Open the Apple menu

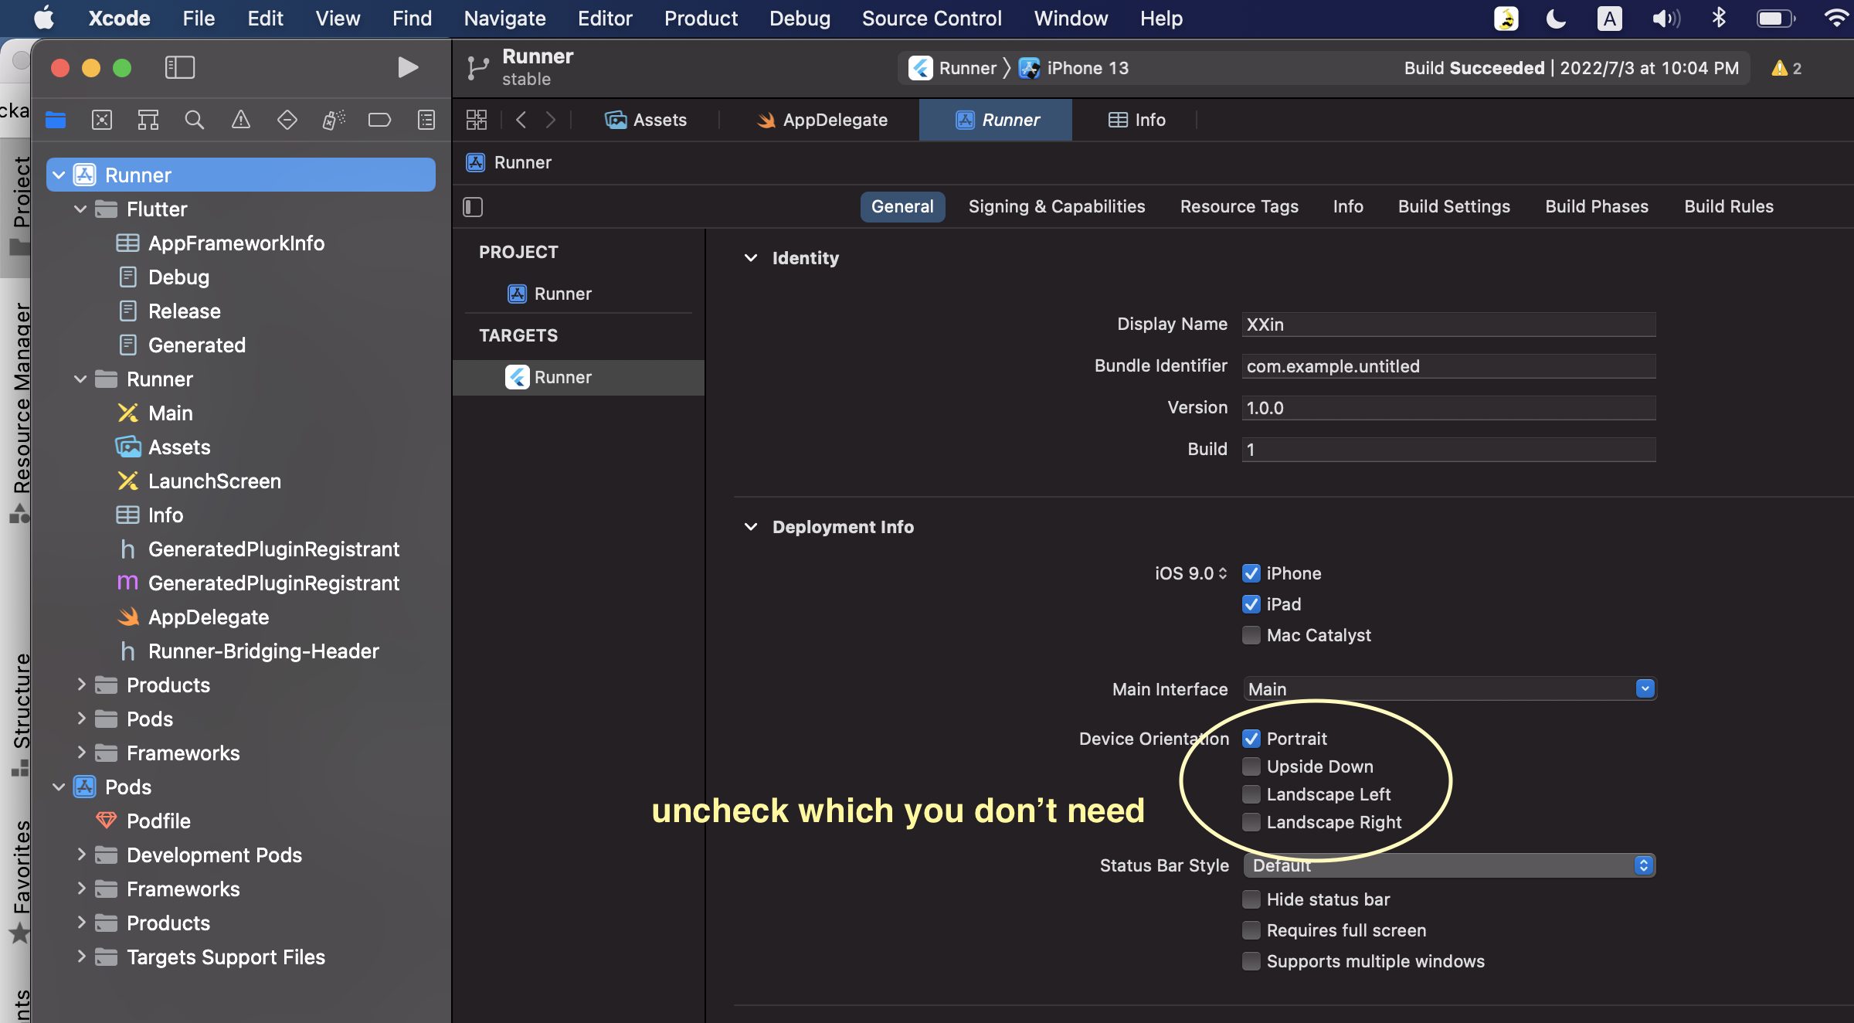(44, 18)
